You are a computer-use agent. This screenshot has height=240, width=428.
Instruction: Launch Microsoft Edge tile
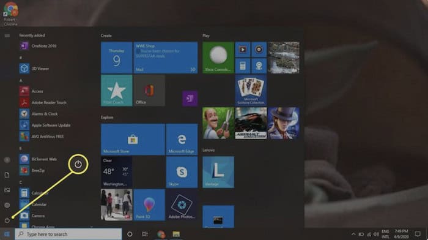click(x=182, y=140)
